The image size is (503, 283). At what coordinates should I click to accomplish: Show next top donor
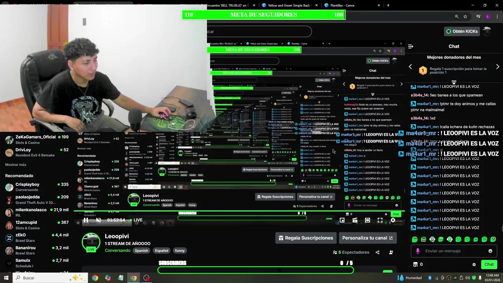coord(497,67)
